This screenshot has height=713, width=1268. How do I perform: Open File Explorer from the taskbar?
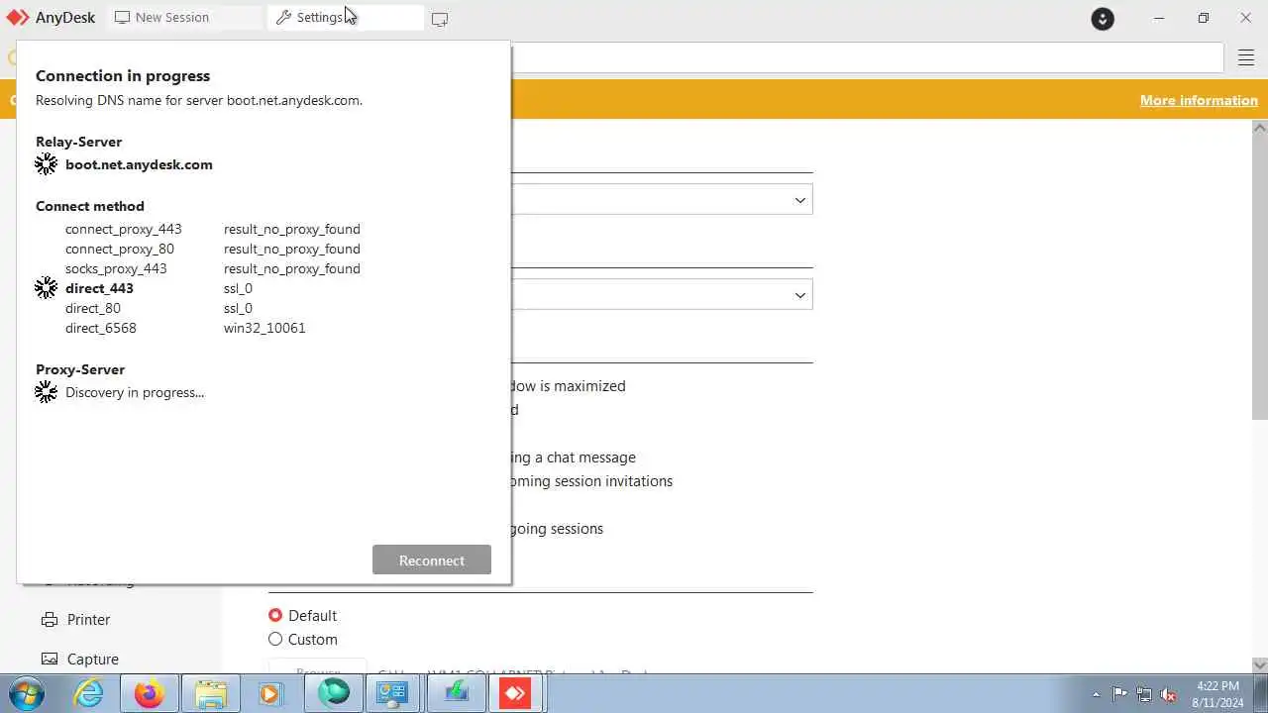click(x=210, y=694)
